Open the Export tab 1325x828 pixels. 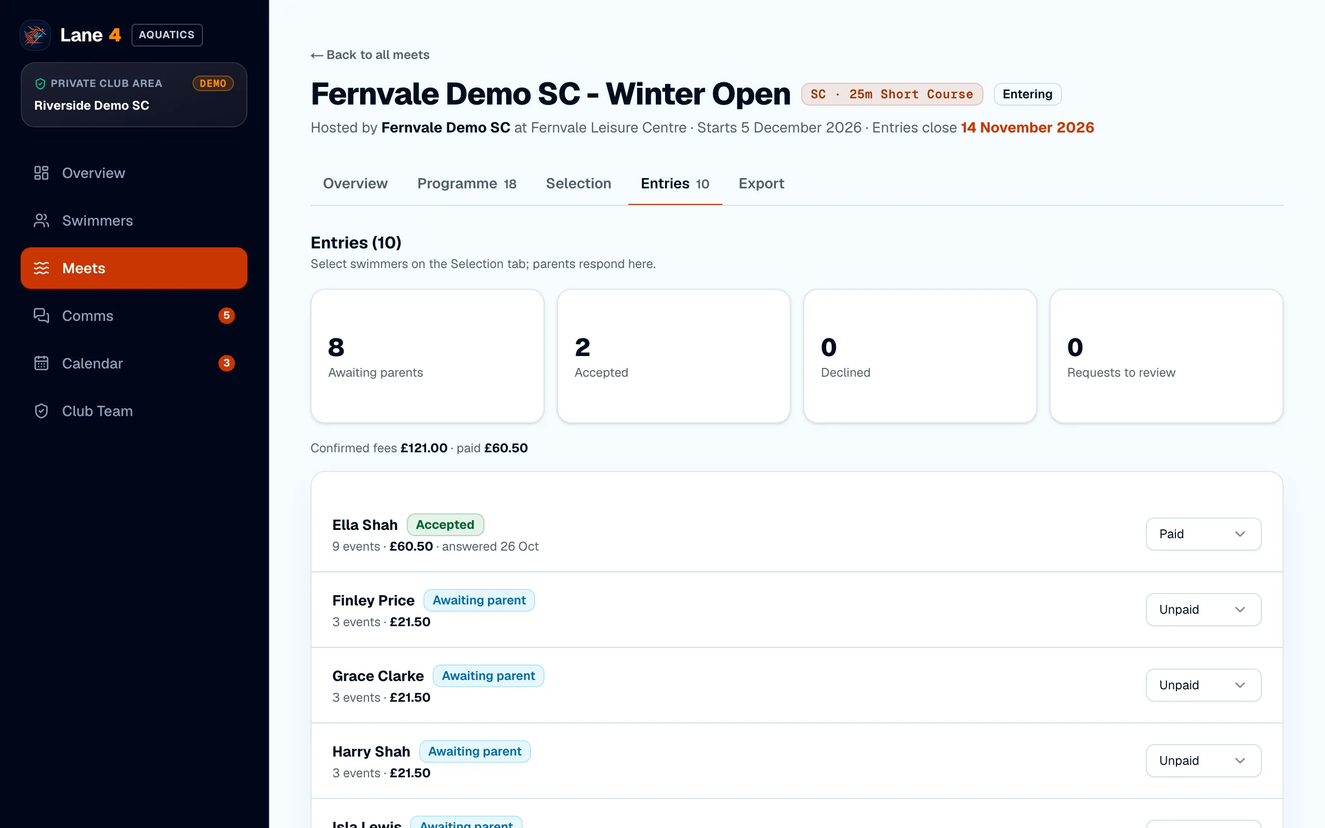tap(761, 183)
